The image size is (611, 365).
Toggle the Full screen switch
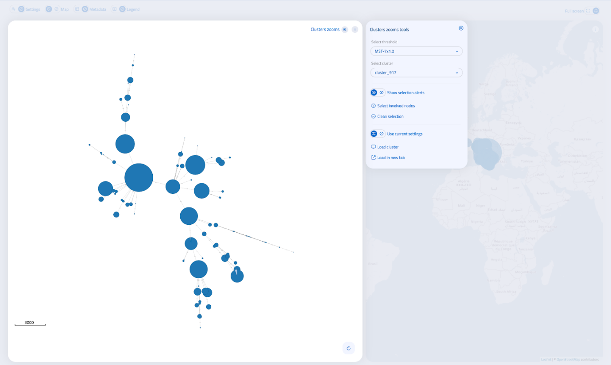point(592,11)
